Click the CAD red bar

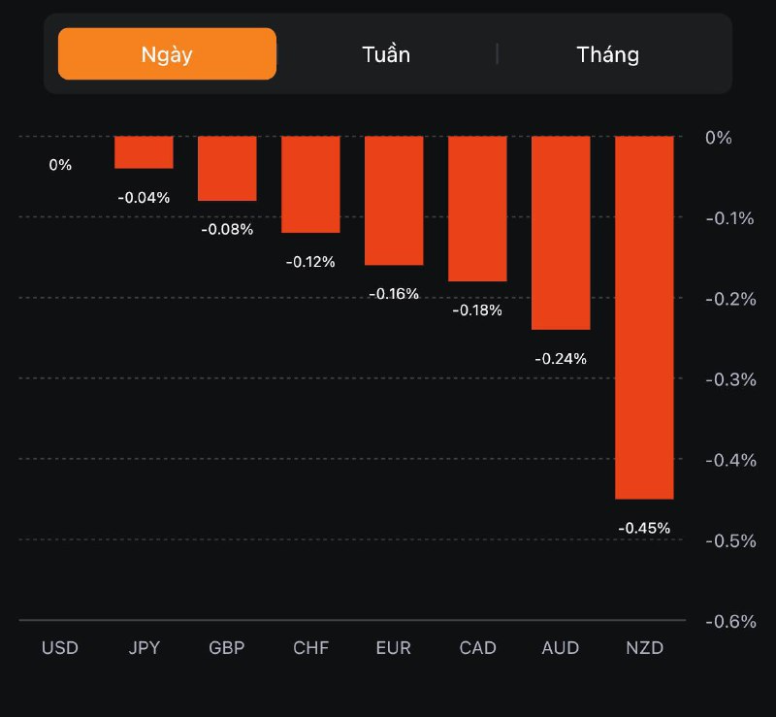(477, 209)
